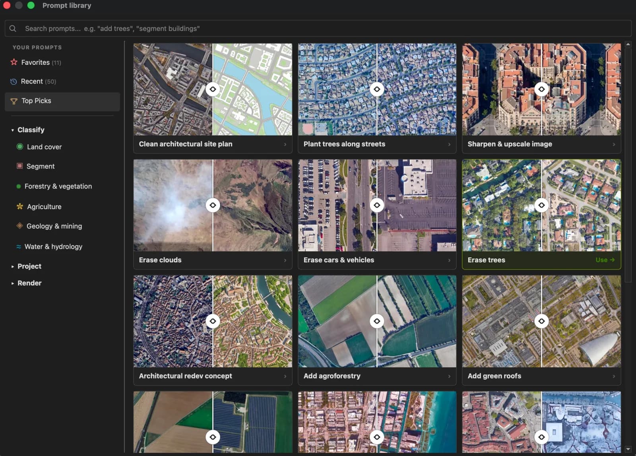Choose Architectural redev concept label
The width and height of the screenshot is (636, 456).
pyautogui.click(x=185, y=376)
